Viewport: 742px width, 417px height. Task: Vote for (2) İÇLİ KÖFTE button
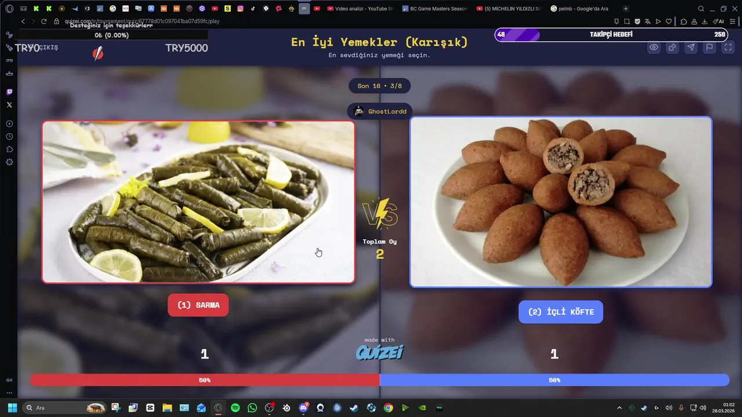pos(561,312)
